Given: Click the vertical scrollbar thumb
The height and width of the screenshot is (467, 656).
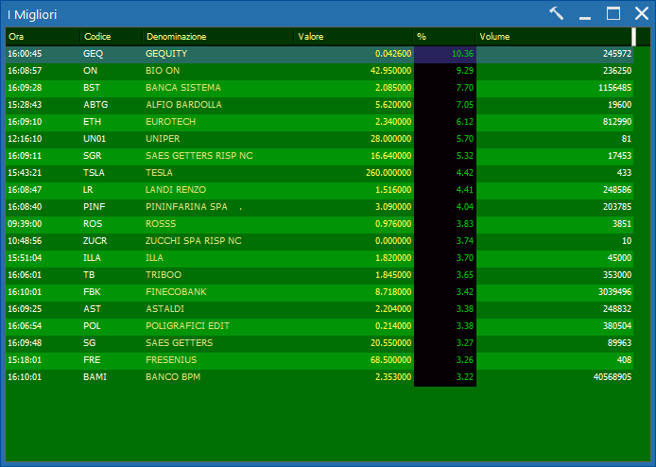Looking at the screenshot, I should click(x=634, y=37).
